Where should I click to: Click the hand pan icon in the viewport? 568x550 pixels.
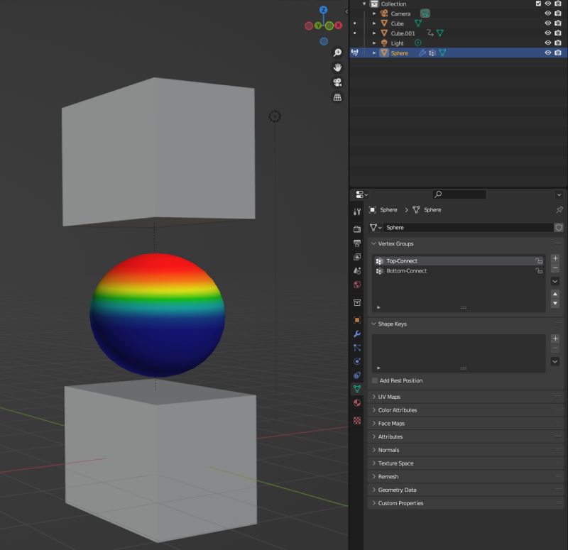pyautogui.click(x=337, y=67)
